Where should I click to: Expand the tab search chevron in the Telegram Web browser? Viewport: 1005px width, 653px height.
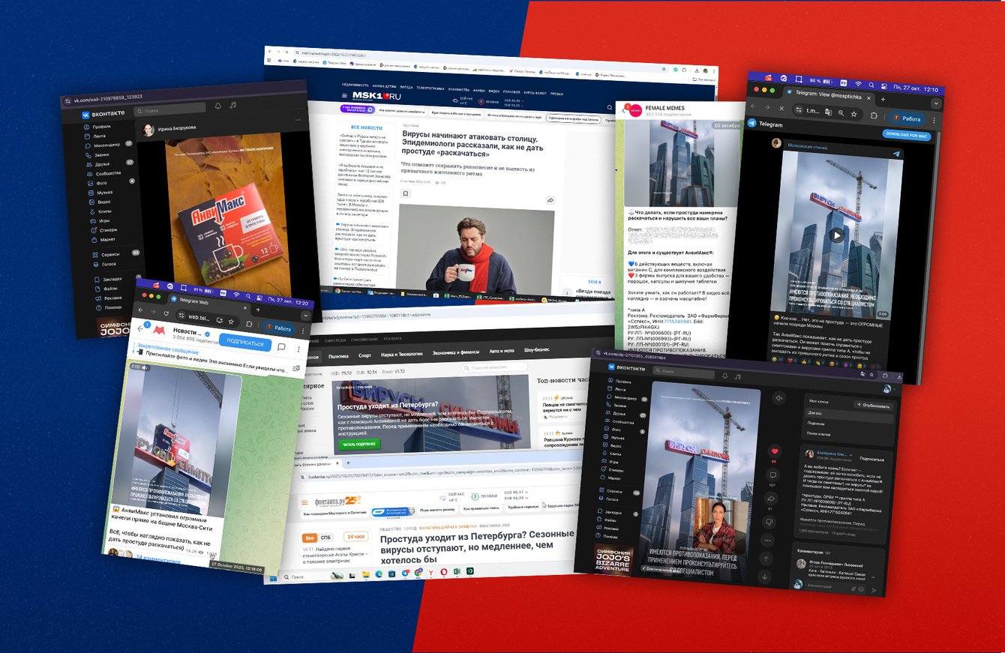pyautogui.click(x=305, y=316)
